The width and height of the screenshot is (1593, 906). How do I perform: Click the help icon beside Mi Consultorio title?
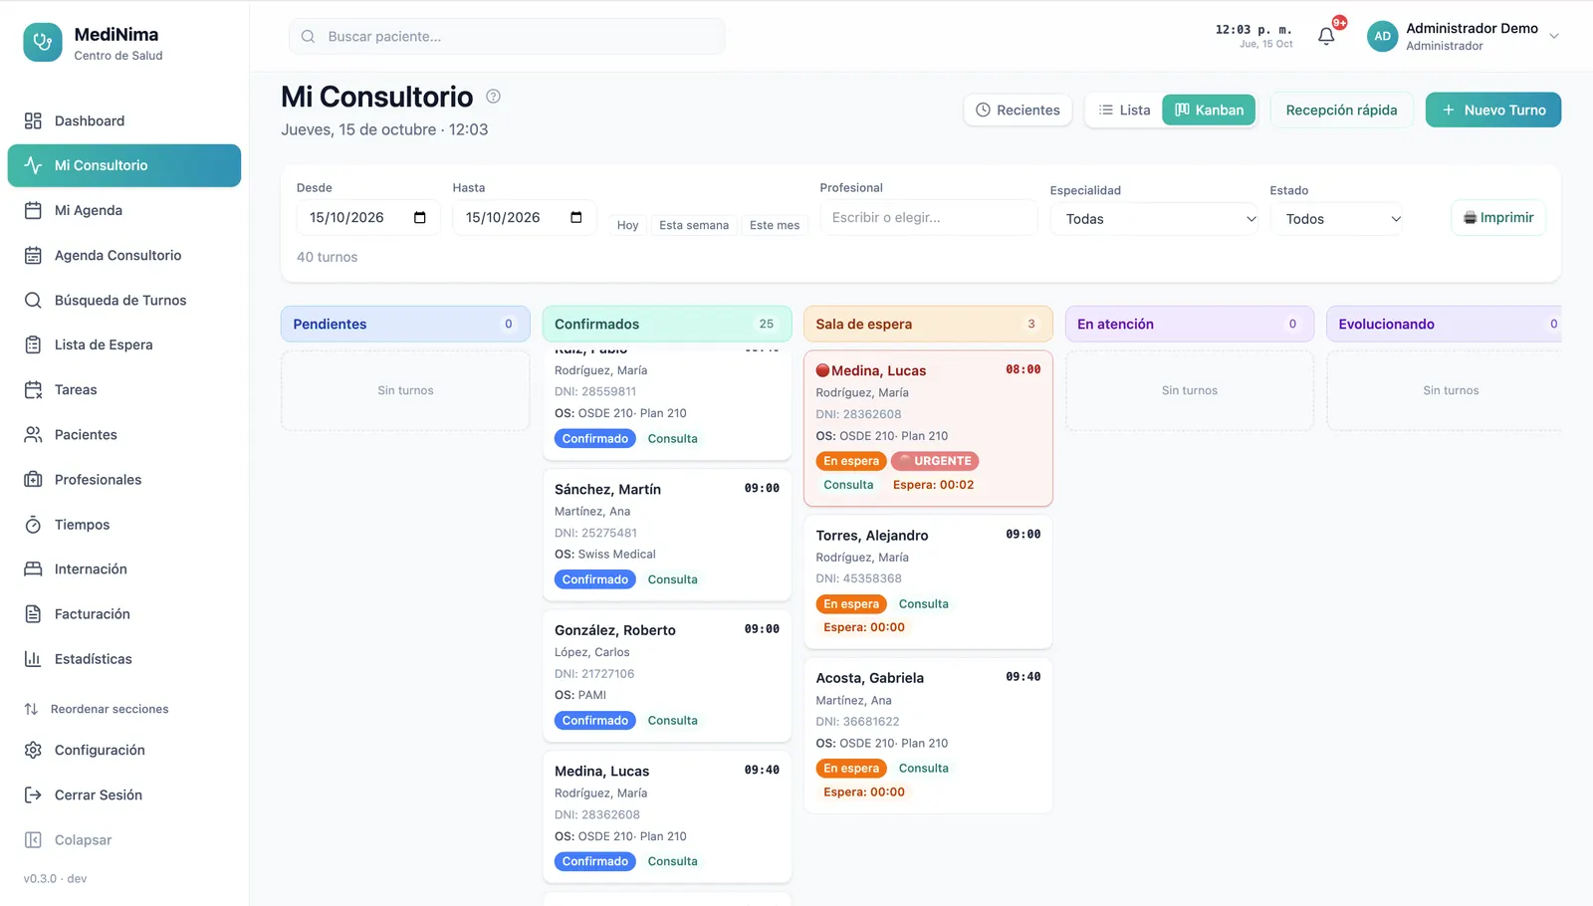(x=493, y=97)
